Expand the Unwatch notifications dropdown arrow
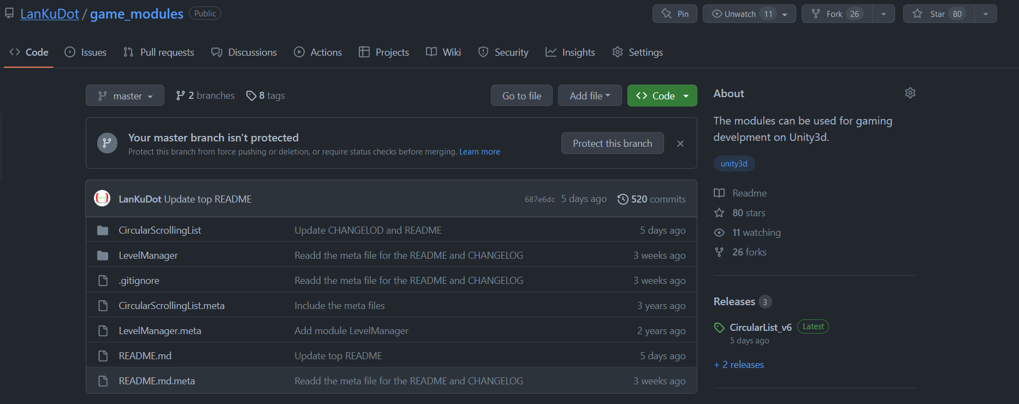This screenshot has height=404, width=1019. [x=785, y=14]
